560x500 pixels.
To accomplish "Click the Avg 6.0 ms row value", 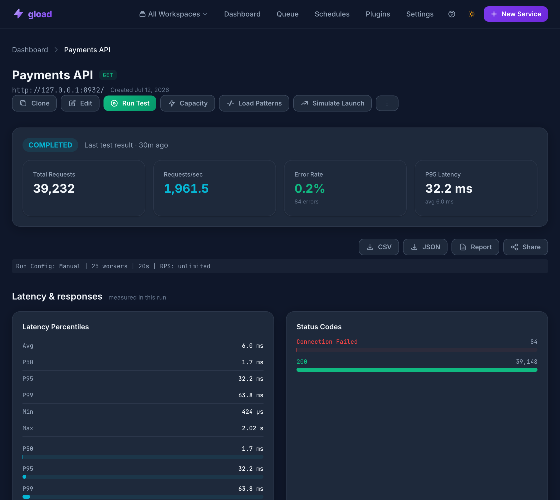I will (x=252, y=346).
